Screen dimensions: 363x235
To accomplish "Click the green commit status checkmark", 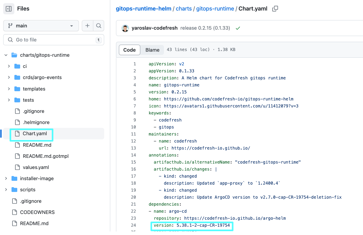I will [238, 28].
